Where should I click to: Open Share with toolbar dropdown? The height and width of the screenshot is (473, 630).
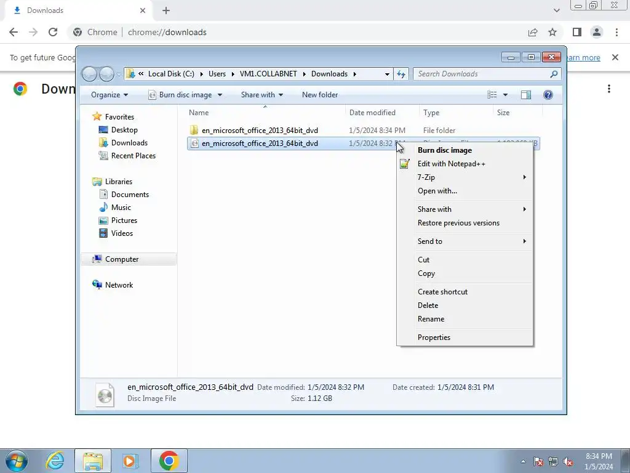(262, 95)
